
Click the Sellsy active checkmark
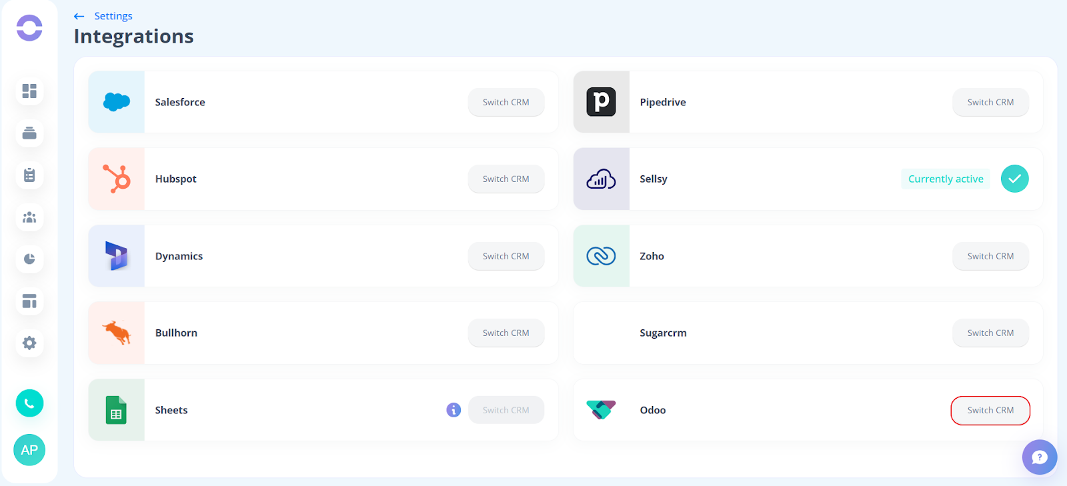(x=1014, y=179)
